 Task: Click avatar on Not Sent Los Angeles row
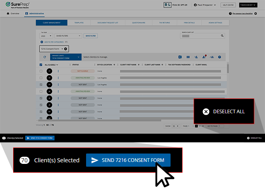(49, 85)
